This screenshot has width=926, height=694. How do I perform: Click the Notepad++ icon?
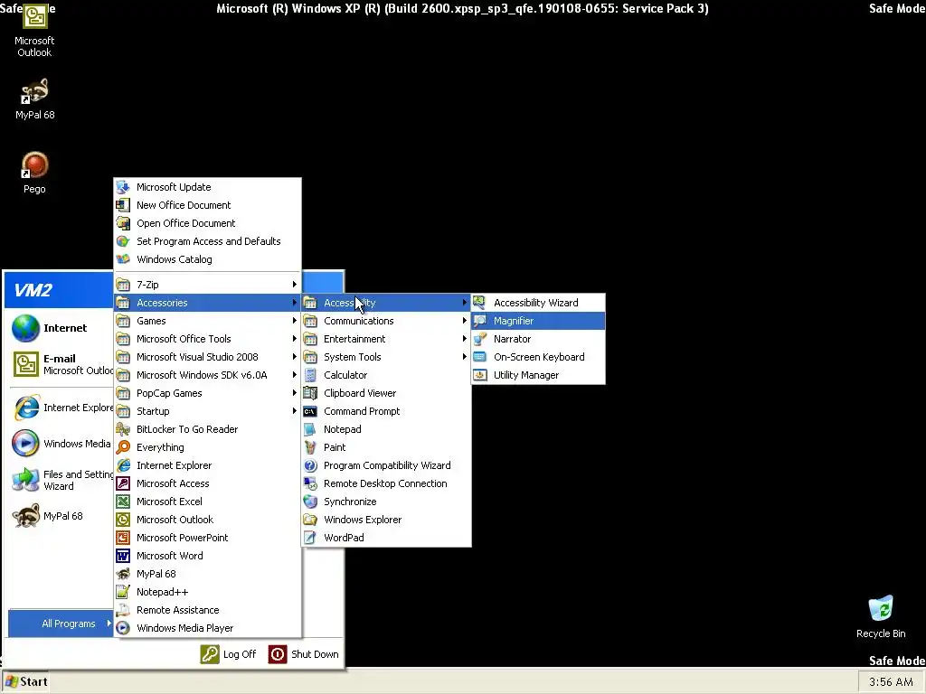tap(123, 592)
